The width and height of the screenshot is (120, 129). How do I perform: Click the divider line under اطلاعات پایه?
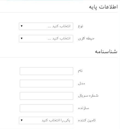[x=59, y=13]
